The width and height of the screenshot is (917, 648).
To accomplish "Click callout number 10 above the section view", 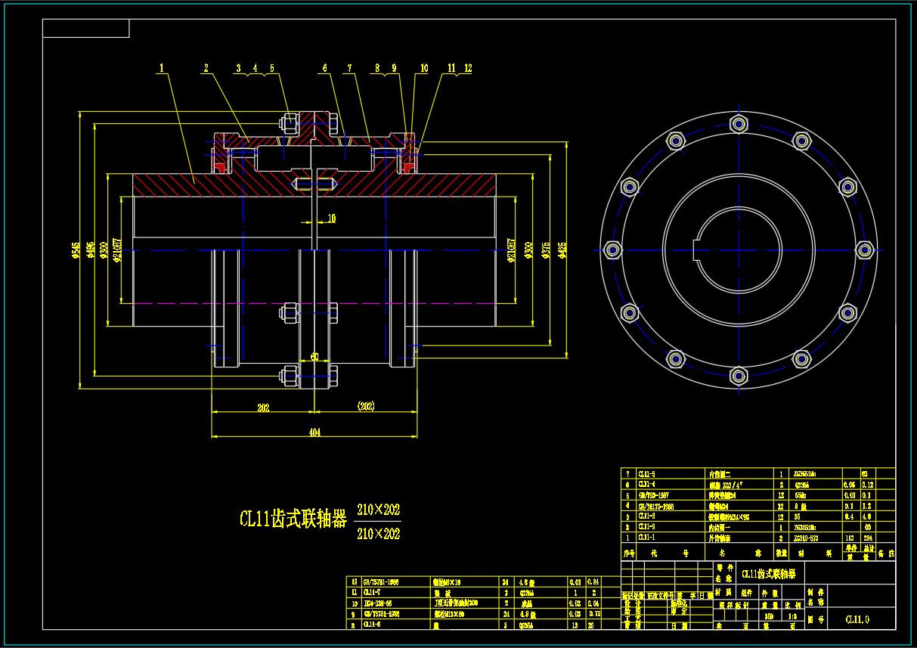I will (x=424, y=67).
